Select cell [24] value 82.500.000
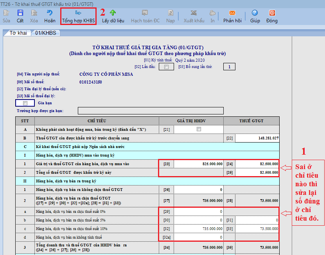 coord(257,164)
